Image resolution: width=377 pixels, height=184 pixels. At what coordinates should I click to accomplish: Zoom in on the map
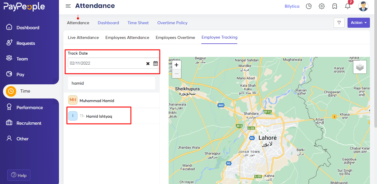coord(176,65)
